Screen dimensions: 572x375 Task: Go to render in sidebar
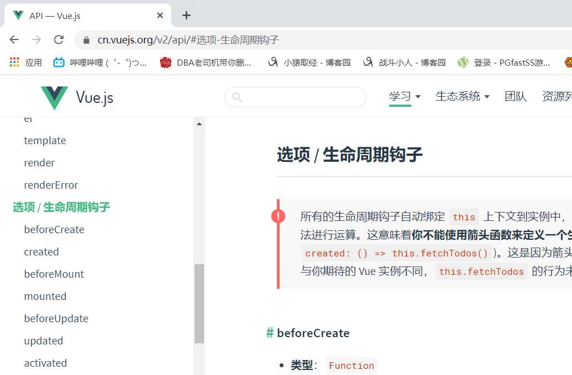[x=39, y=163]
